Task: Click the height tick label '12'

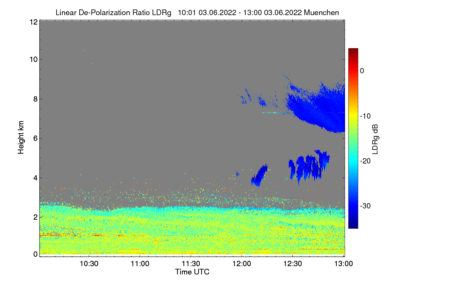Action: 33,22
